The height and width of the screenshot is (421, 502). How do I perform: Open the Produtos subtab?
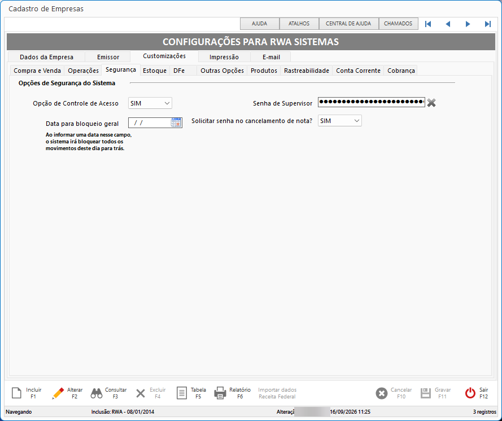click(264, 71)
